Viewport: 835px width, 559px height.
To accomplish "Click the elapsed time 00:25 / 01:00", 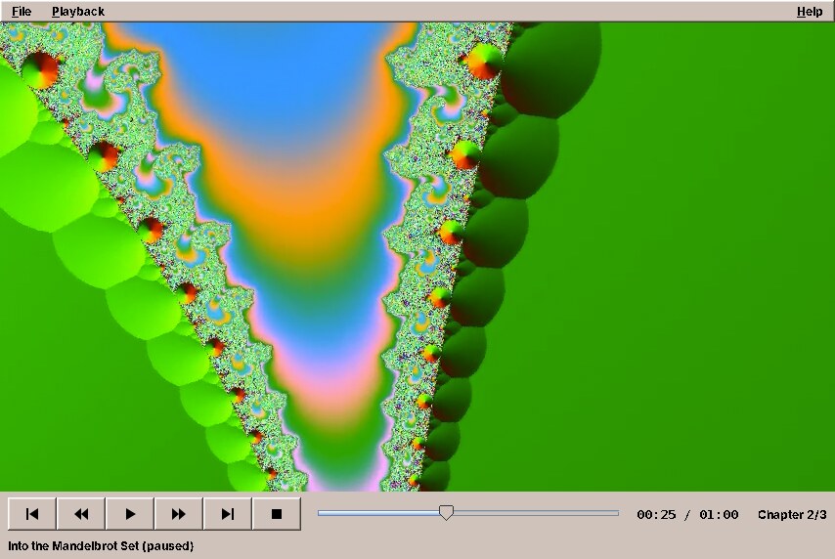I will point(687,515).
